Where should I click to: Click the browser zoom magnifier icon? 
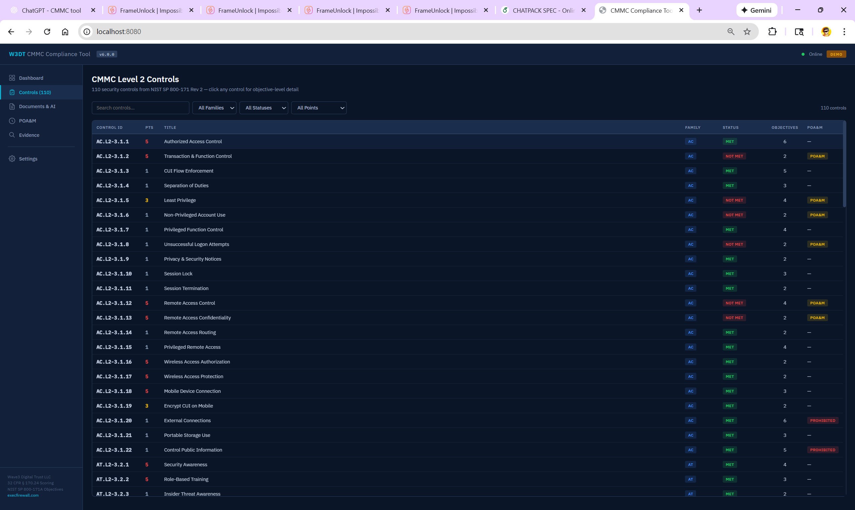[x=731, y=32]
